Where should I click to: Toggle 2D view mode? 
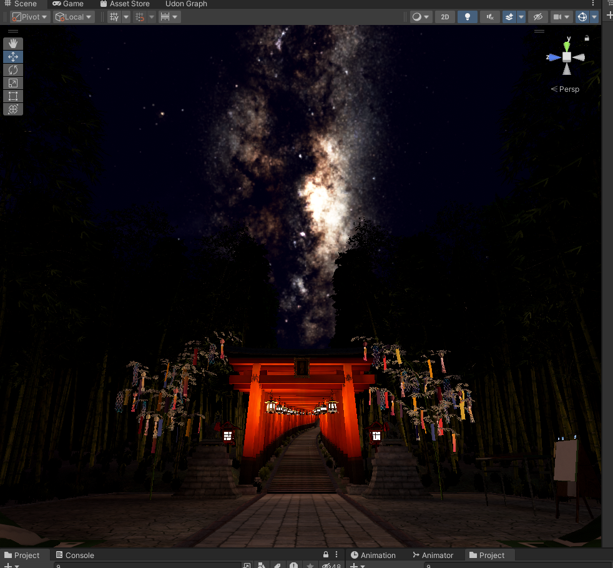(x=445, y=17)
